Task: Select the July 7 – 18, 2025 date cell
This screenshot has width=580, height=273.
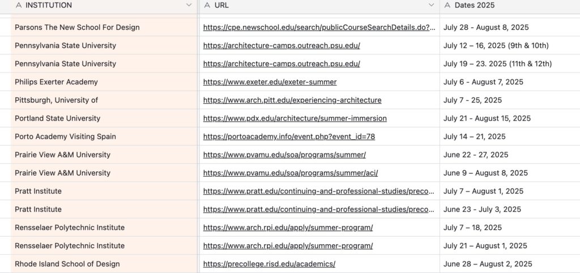Action: pyautogui.click(x=510, y=228)
